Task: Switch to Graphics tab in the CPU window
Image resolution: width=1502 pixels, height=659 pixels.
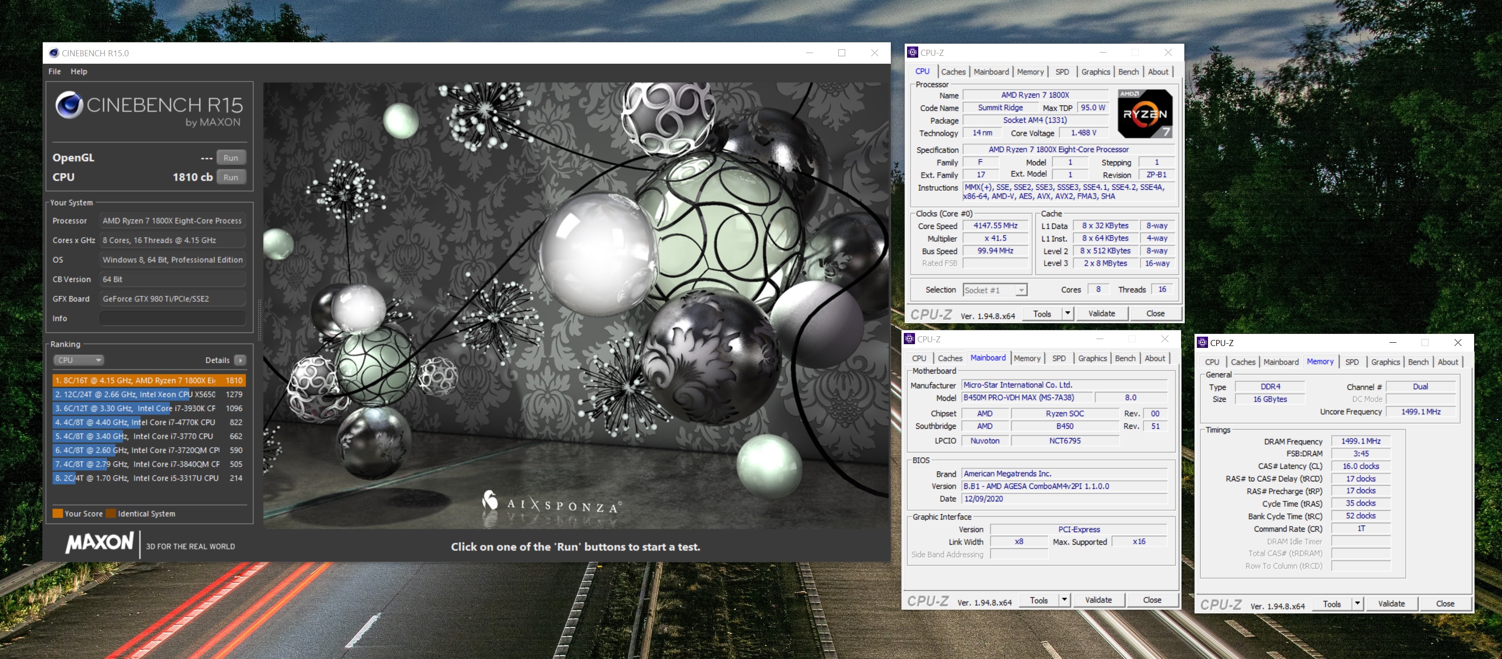Action: point(1095,72)
